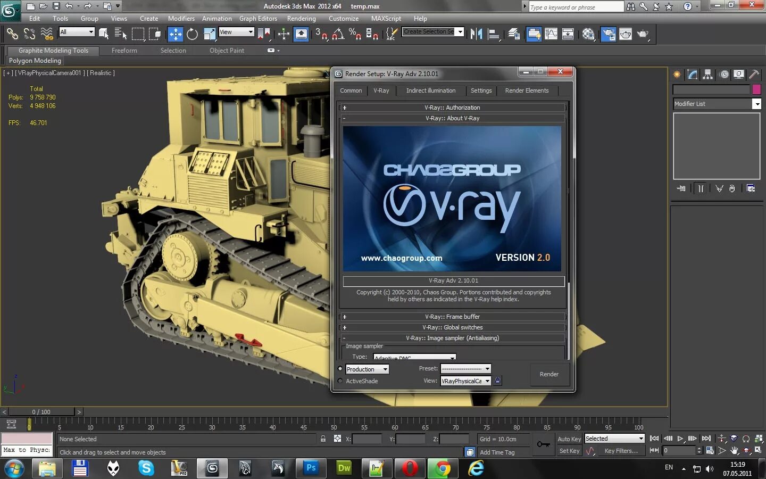Expand V-Ray Frame buffer rollout
The width and height of the screenshot is (766, 479).
coord(452,317)
